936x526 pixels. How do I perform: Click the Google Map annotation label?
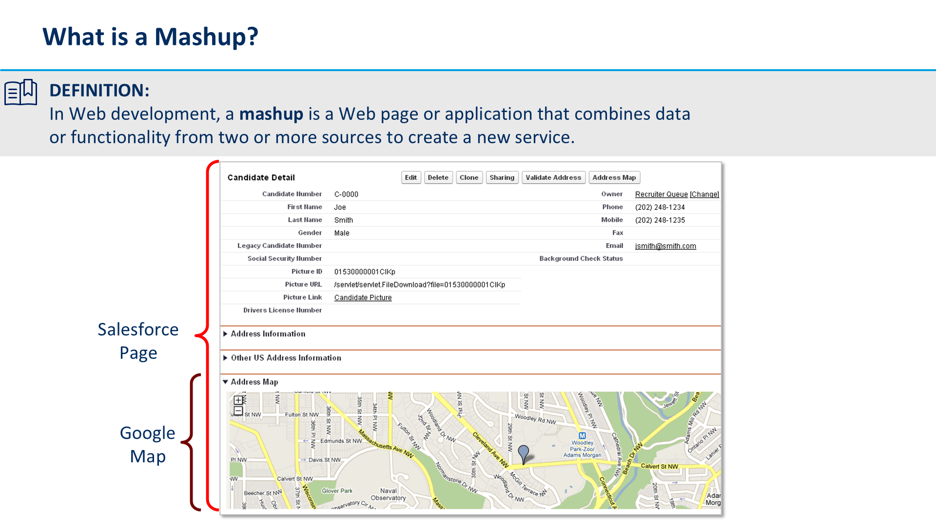[x=147, y=445]
